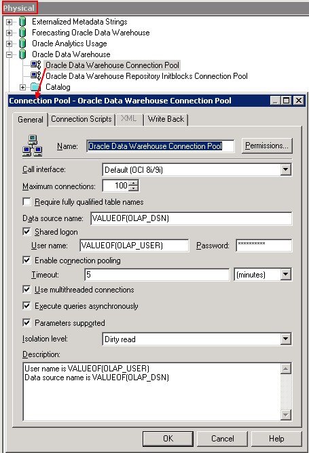This screenshot has width=309, height=453.
Task: Click the Data source name field
Action: (192, 218)
